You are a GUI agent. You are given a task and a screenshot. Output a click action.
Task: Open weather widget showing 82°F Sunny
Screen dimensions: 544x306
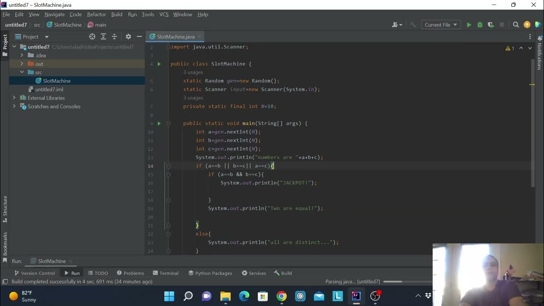pos(23,296)
